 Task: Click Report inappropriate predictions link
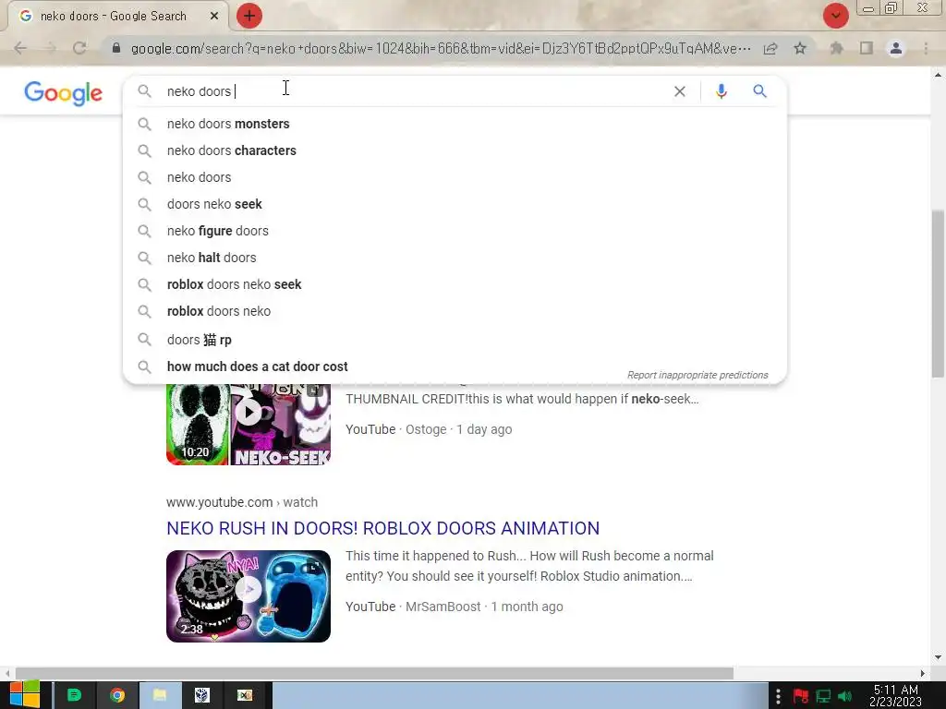pos(697,375)
